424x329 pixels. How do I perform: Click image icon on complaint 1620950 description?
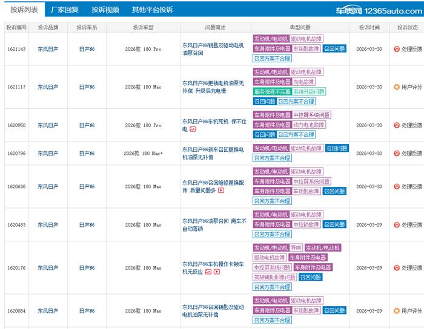(193, 129)
